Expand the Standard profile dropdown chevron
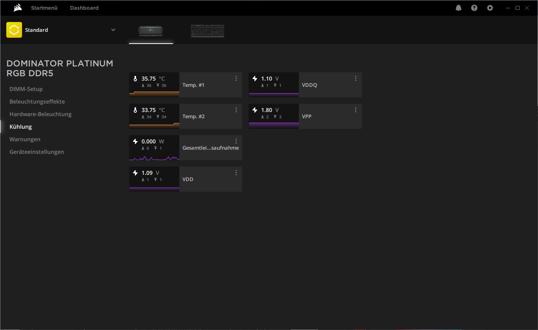 pyautogui.click(x=113, y=30)
